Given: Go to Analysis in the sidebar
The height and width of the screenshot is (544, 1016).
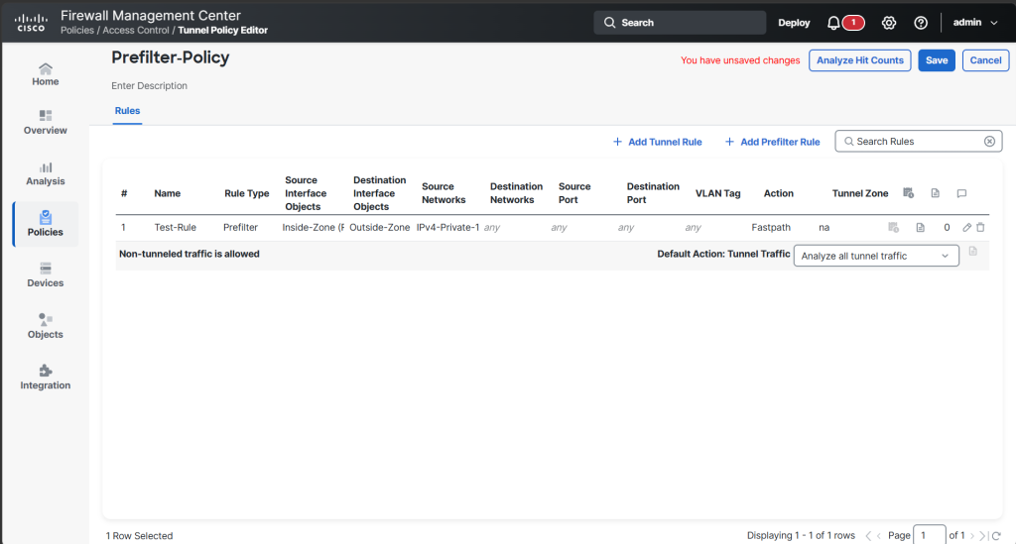Looking at the screenshot, I should 46,174.
